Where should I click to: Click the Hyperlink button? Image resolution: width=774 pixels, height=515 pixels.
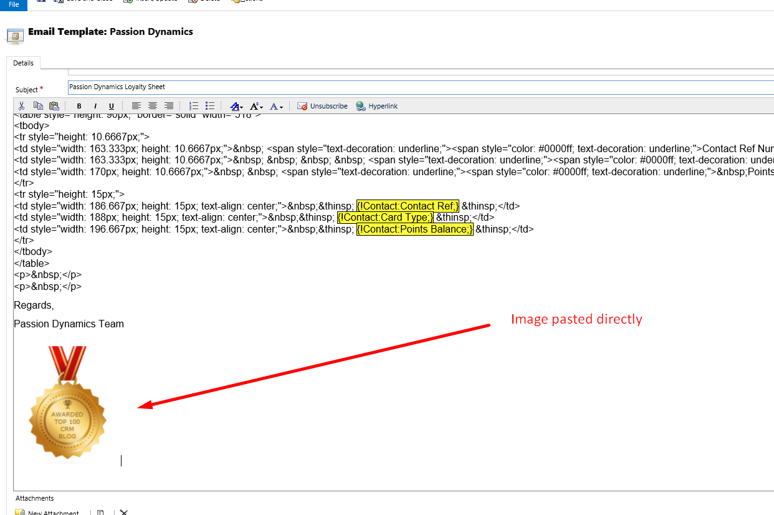pyautogui.click(x=376, y=106)
